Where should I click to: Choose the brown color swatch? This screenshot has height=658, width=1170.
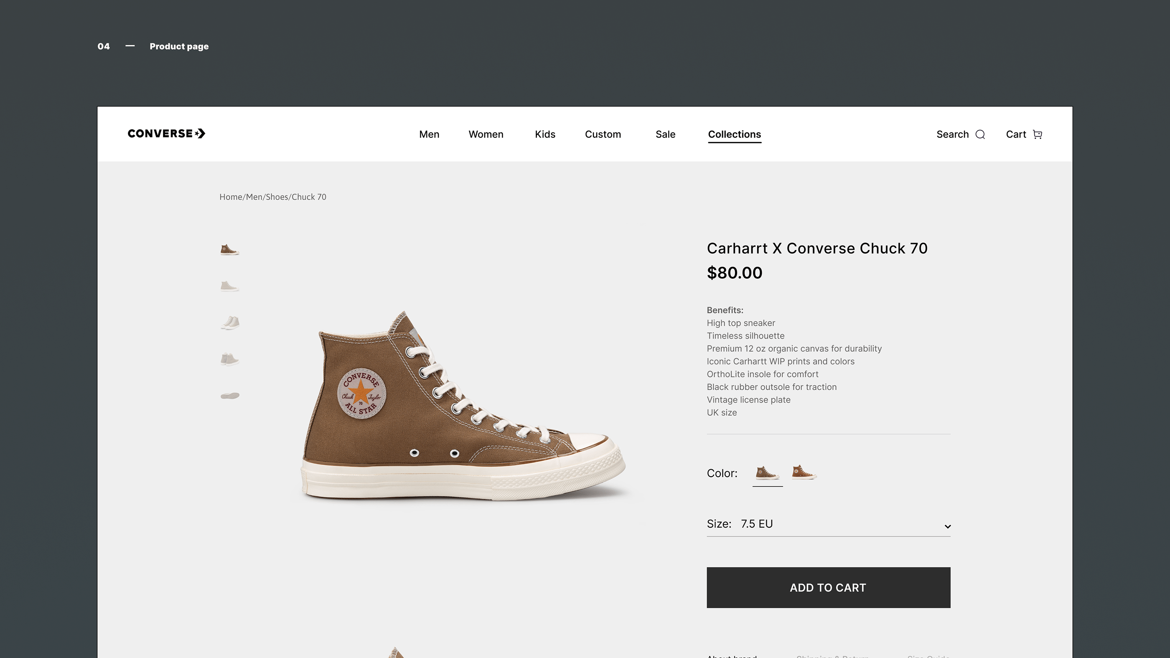[767, 473]
